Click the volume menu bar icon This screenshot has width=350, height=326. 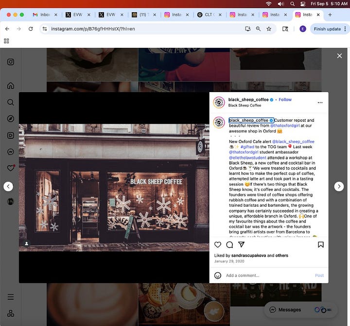(281, 4)
